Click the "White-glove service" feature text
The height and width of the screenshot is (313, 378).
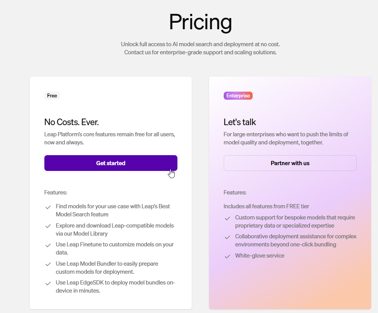click(x=260, y=256)
